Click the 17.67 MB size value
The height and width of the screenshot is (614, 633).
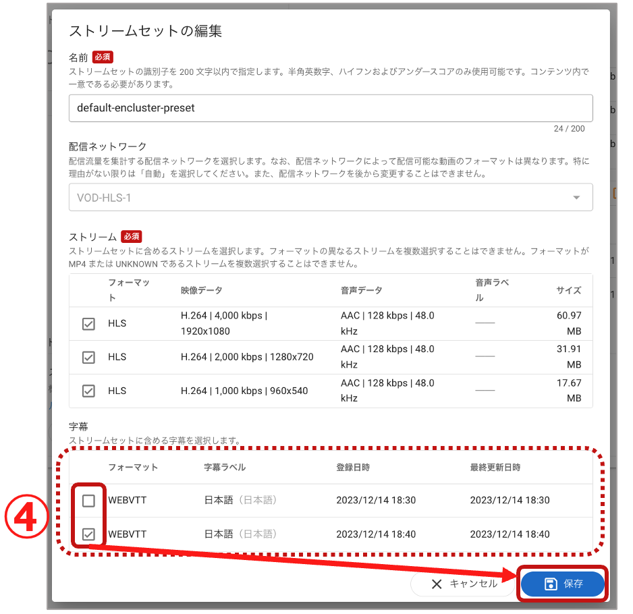[569, 391]
